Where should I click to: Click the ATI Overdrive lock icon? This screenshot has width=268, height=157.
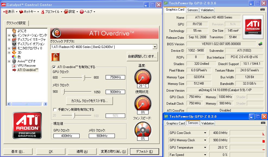[55, 57]
